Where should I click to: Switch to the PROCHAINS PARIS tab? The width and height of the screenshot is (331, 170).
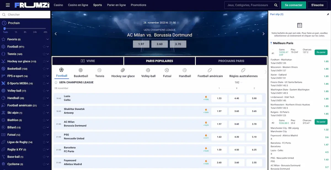(x=231, y=61)
